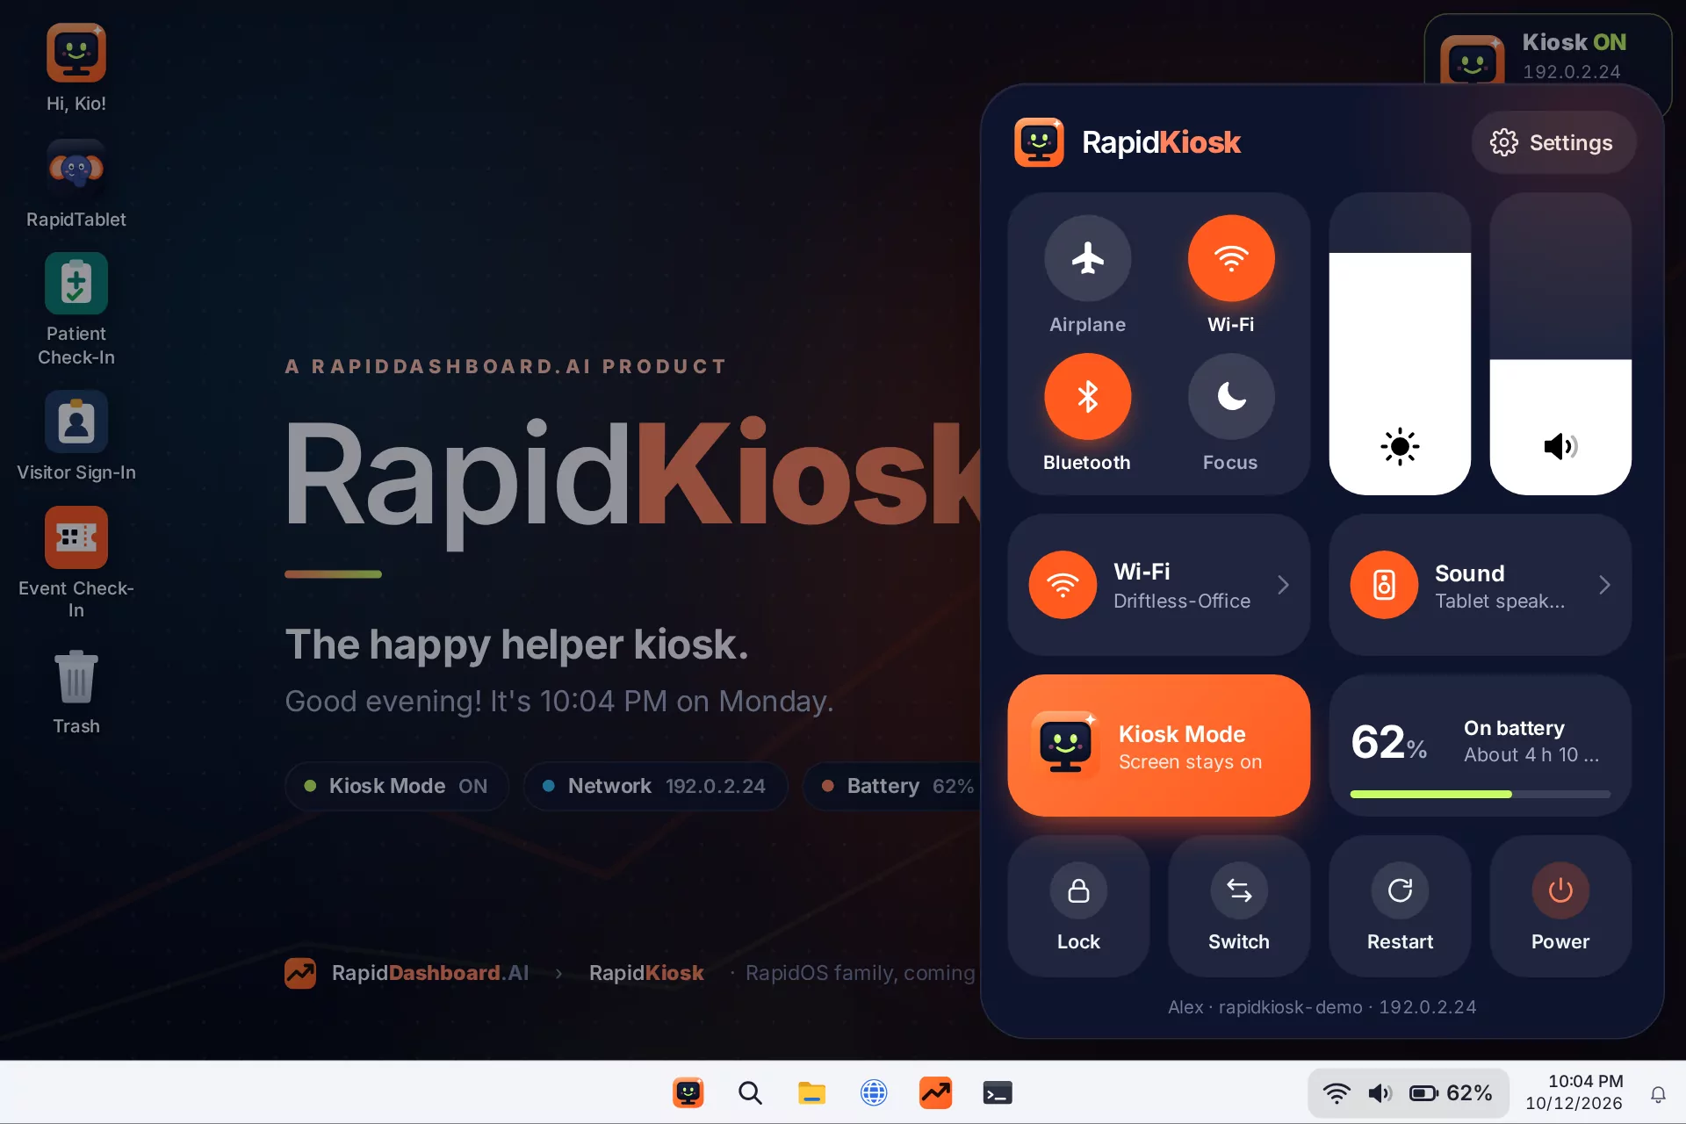Screen dimensions: 1686x1124
Task: Adjust the volume slider with the speaker icon
Action: pos(1560,343)
